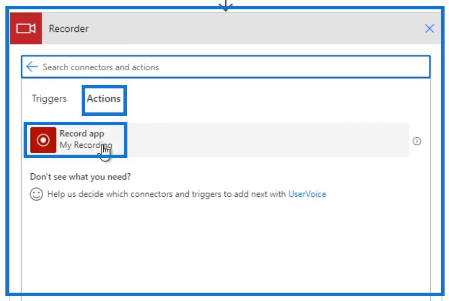449x301 pixels.
Task: Click the back arrow in search box
Action: [32, 67]
